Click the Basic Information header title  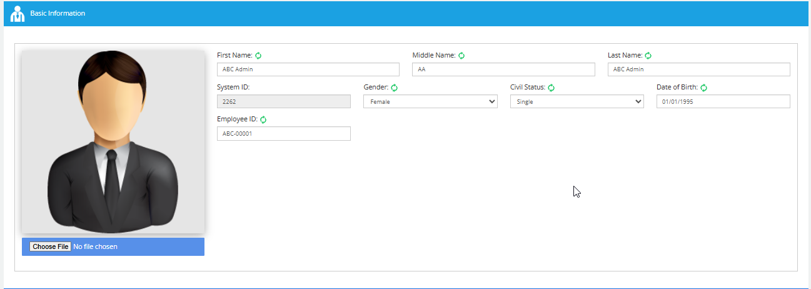click(58, 13)
